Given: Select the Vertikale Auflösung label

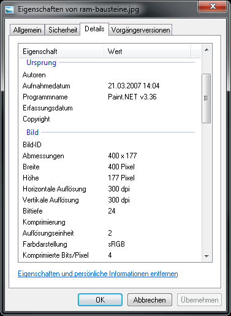Looking at the screenshot, I should coord(51,200).
